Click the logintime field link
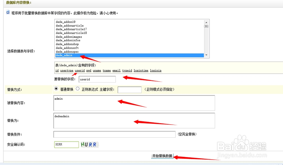This screenshot has width=283, height=165. tap(141, 70)
